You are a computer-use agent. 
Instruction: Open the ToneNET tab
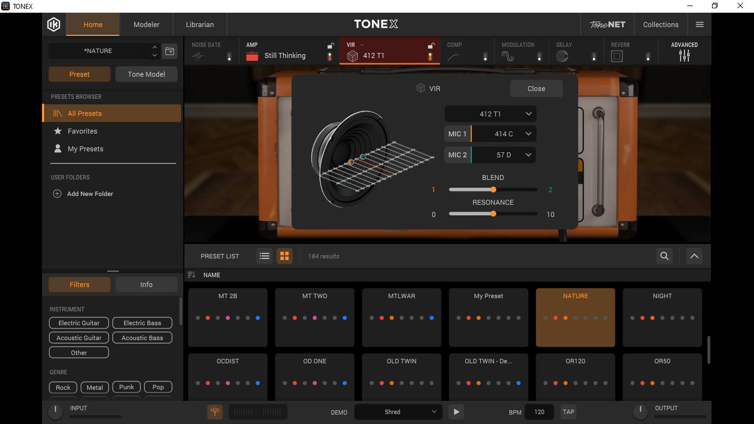click(607, 24)
